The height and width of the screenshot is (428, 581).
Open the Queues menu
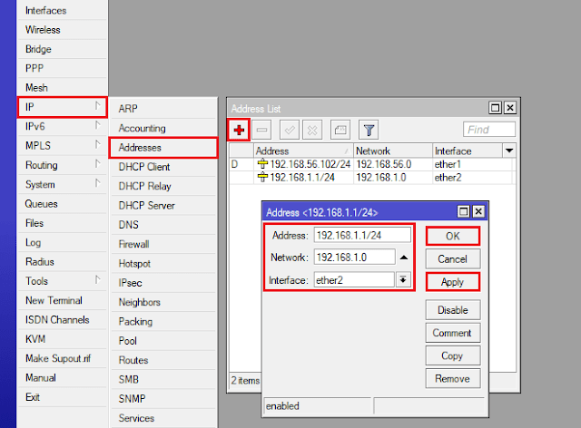pyautogui.click(x=63, y=204)
